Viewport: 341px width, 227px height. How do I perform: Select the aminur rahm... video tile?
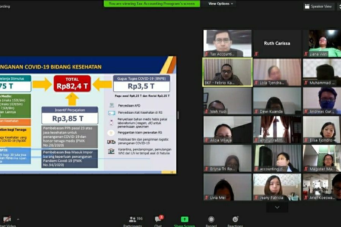click(277, 130)
